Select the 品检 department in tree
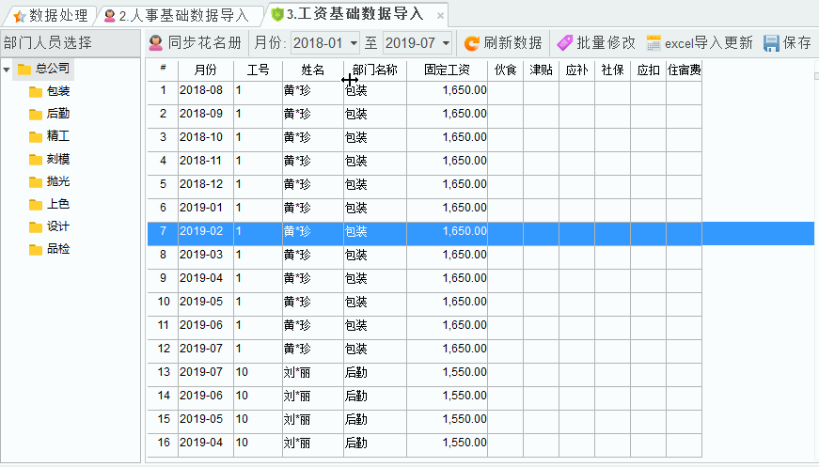 (57, 249)
